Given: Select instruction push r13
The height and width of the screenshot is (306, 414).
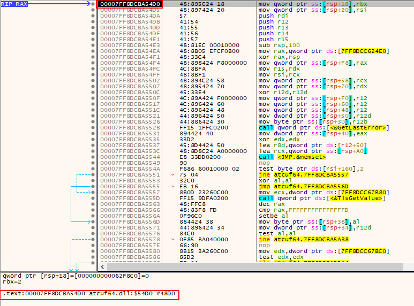Looking at the screenshot, I should tap(274, 27).
